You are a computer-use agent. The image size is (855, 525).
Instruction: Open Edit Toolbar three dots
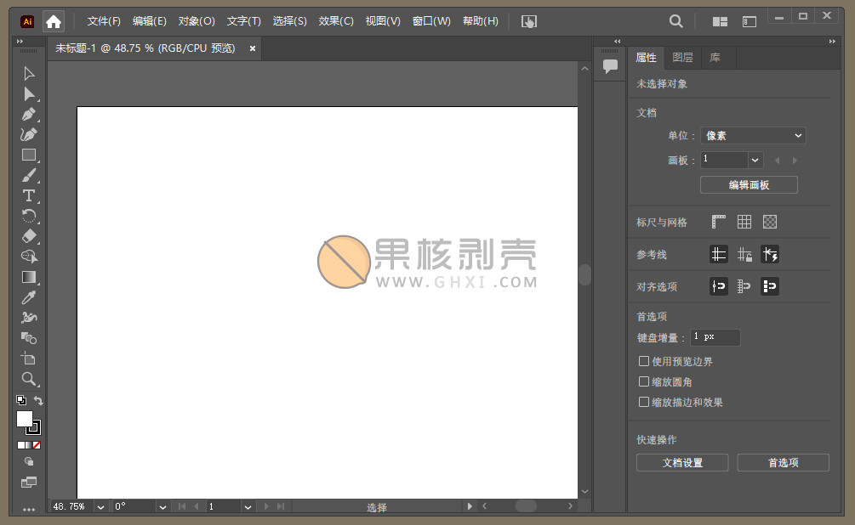click(x=29, y=510)
